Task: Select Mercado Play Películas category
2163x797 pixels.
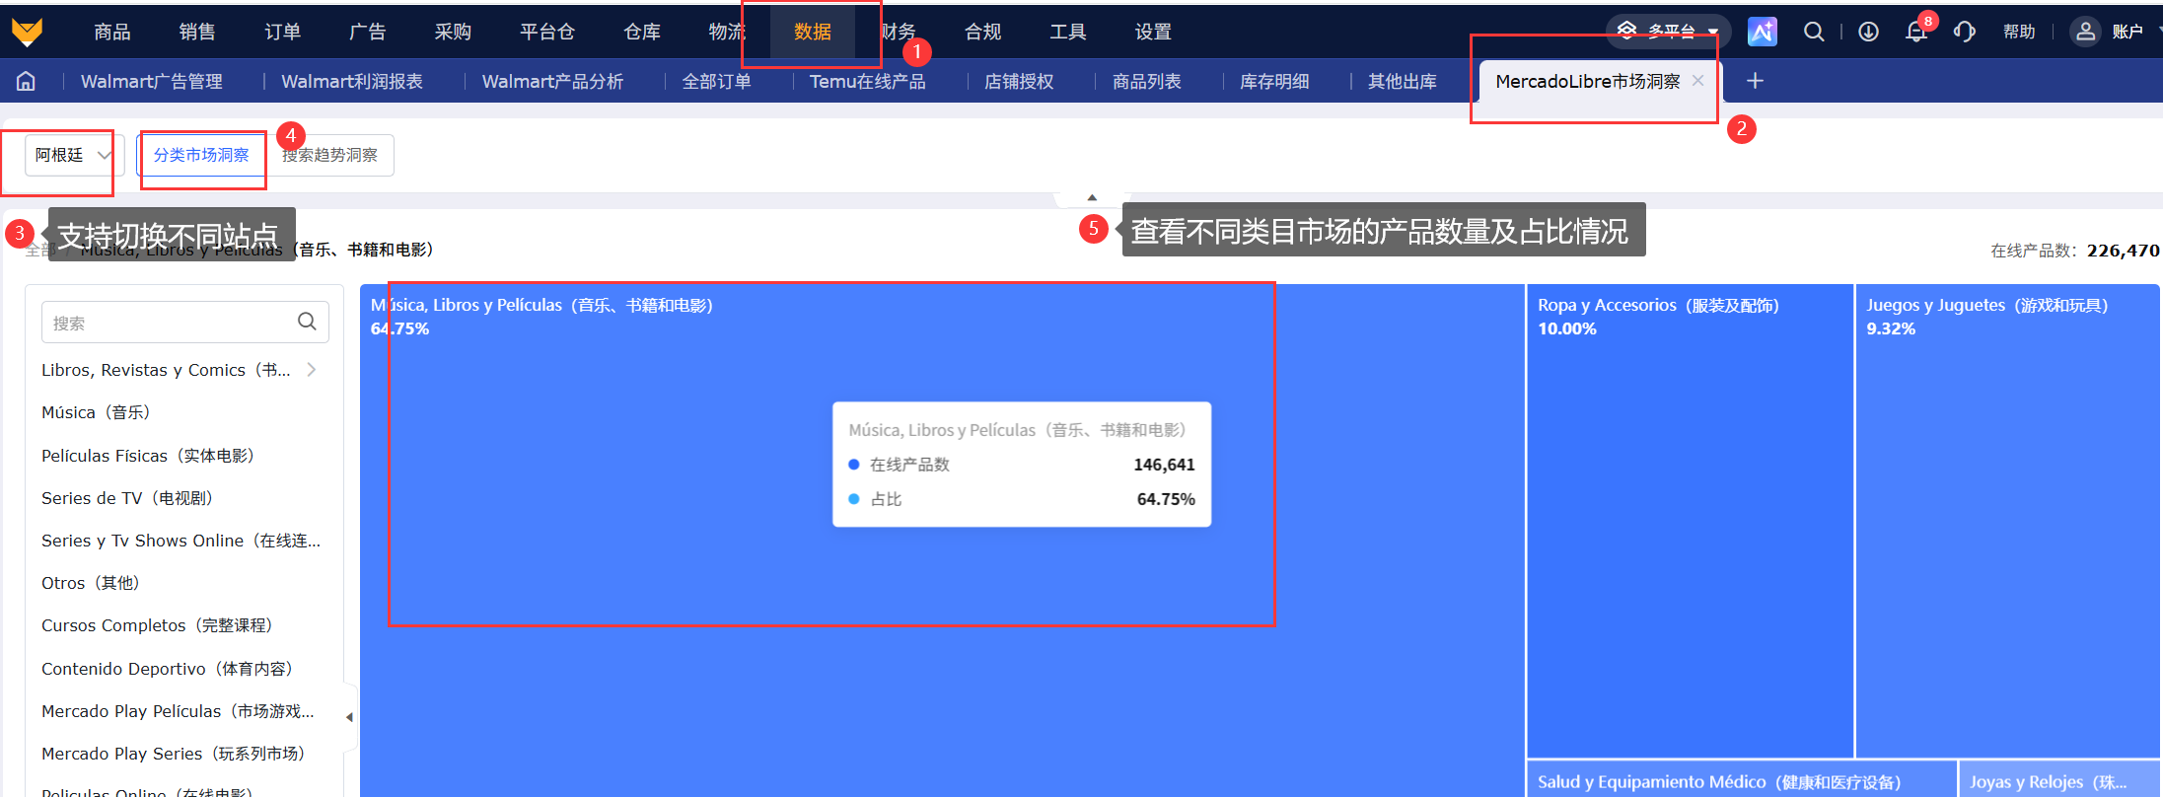Action: coord(179,711)
